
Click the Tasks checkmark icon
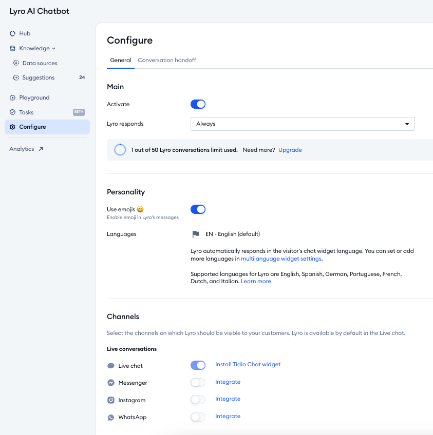pos(13,112)
